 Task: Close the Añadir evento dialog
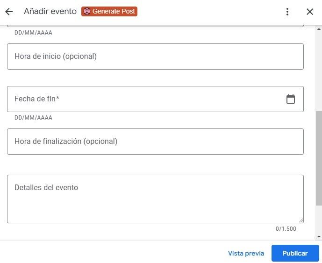[x=309, y=12]
